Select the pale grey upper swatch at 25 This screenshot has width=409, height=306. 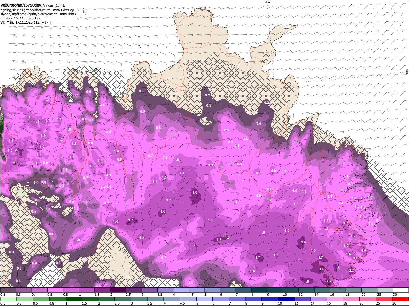(385, 290)
